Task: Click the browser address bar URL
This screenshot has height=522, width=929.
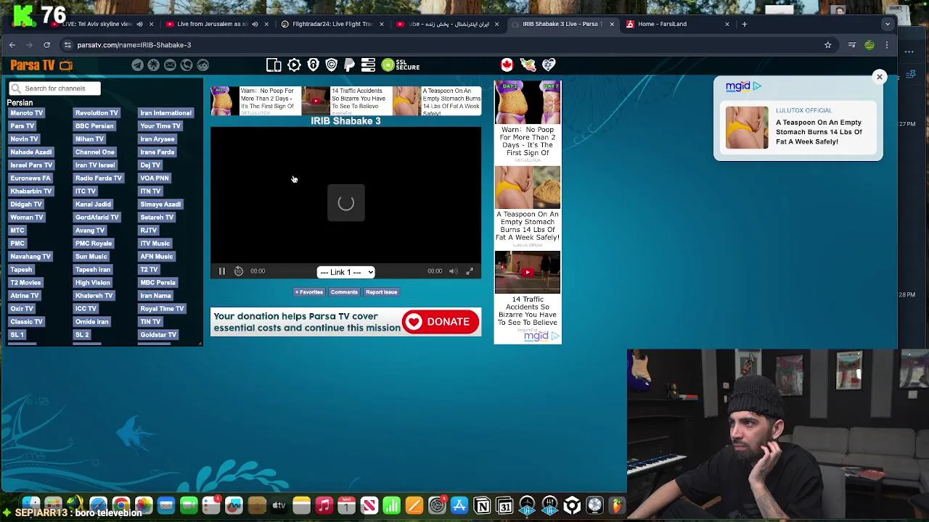Action: pyautogui.click(x=134, y=45)
